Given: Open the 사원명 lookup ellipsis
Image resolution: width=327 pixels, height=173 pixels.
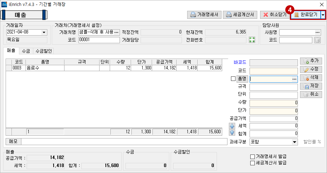Looking at the screenshot, I should pyautogui.click(x=318, y=32).
